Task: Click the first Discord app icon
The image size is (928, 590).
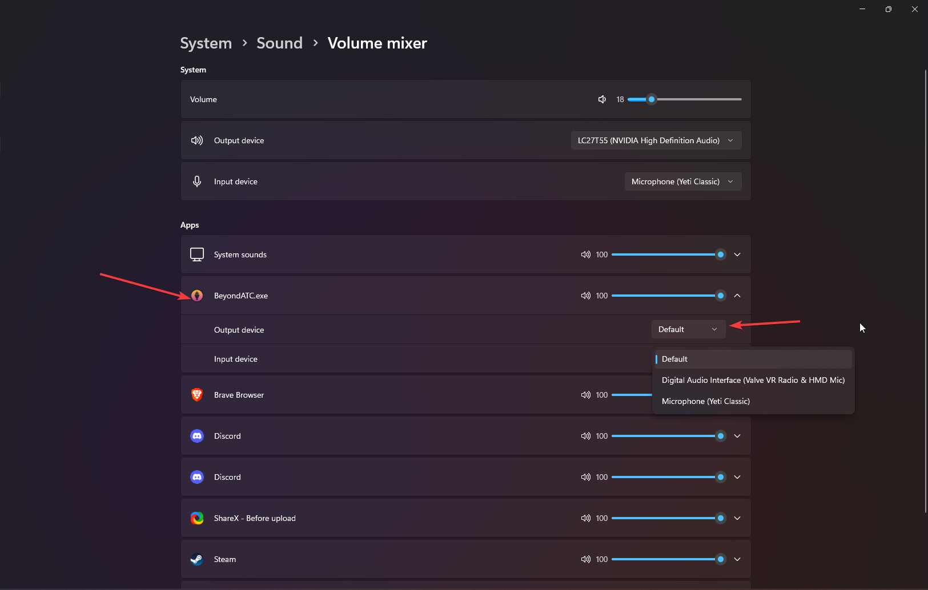Action: coord(197,436)
